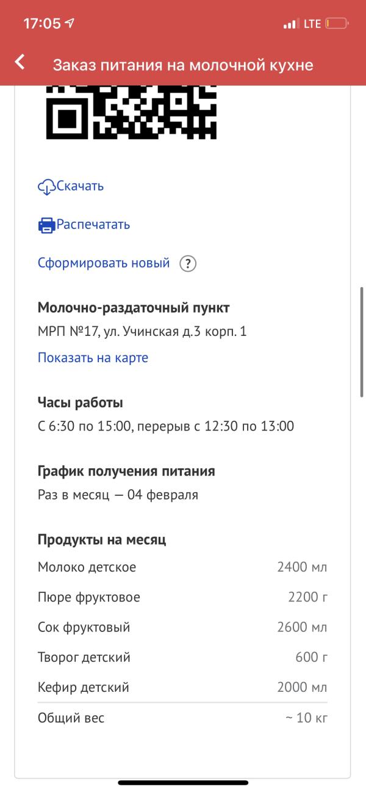Open the question mark help icon
The height and width of the screenshot is (792, 366).
(188, 264)
